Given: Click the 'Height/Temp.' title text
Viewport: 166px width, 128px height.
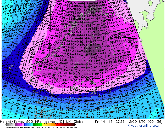Looking at the screenshot, I should (12, 122).
